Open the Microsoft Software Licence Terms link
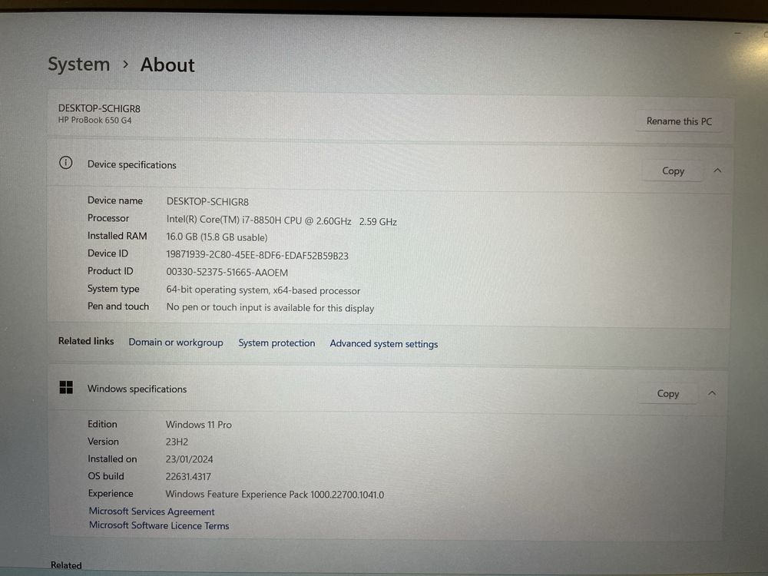The height and width of the screenshot is (576, 768). tap(159, 525)
